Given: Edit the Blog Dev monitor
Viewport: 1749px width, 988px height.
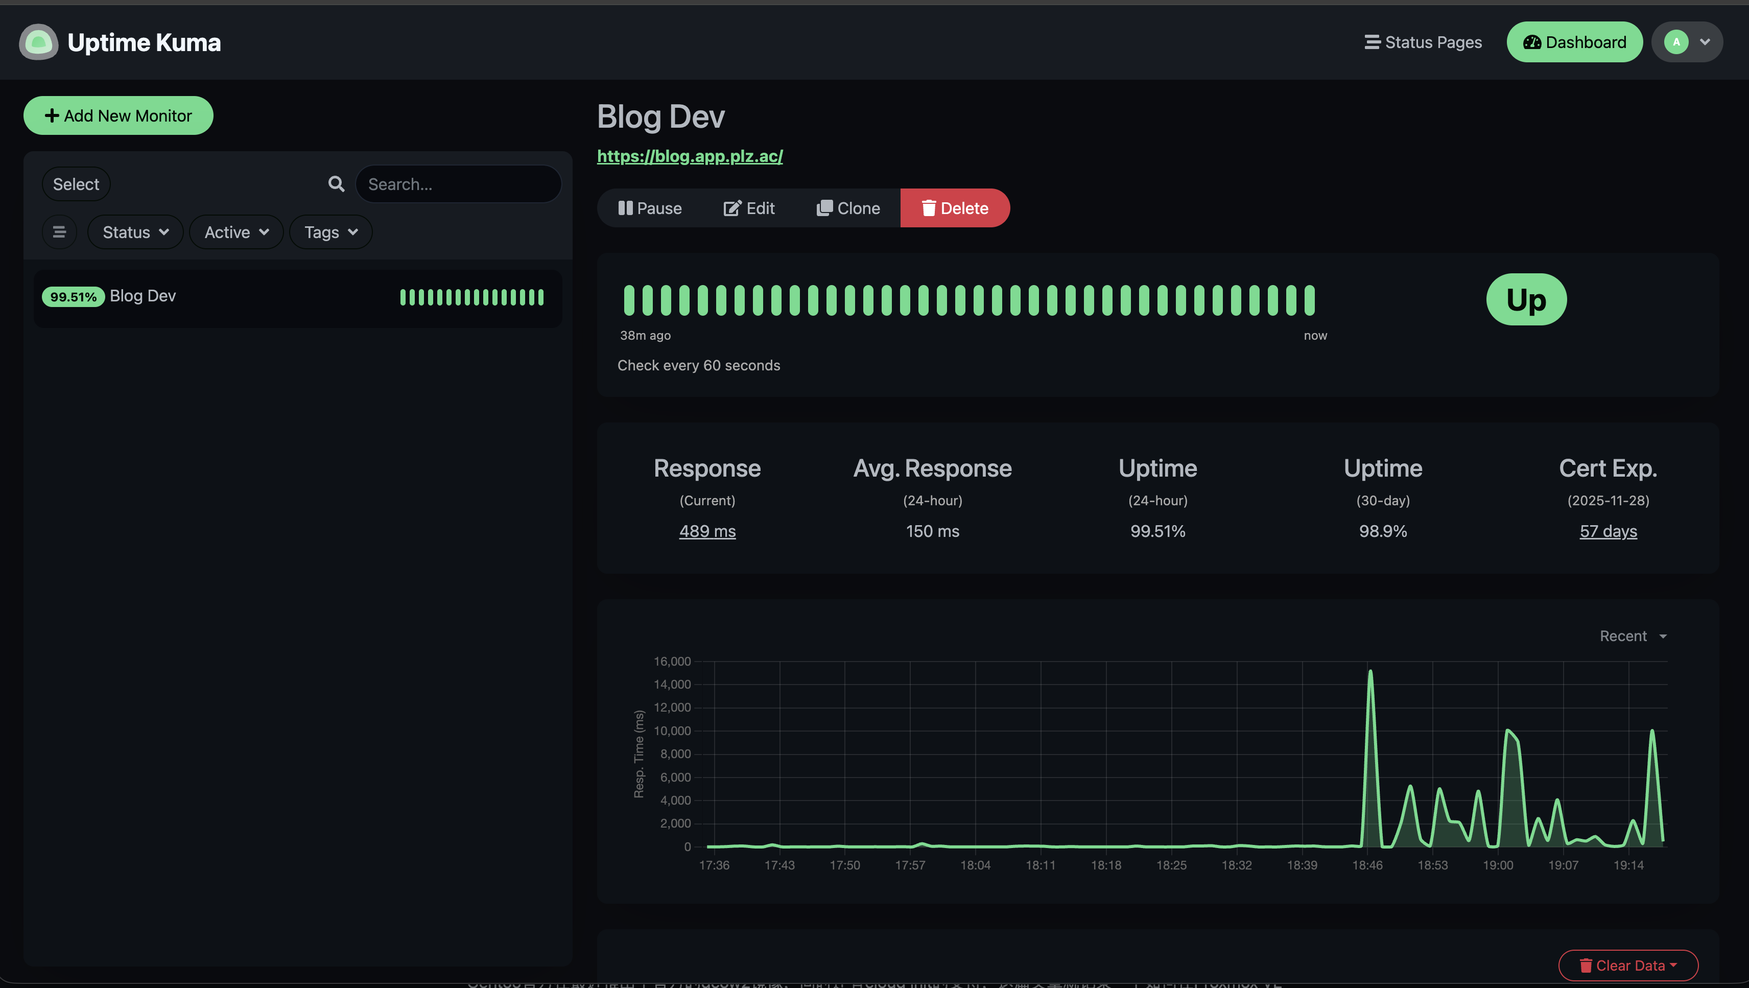Looking at the screenshot, I should click(x=749, y=208).
